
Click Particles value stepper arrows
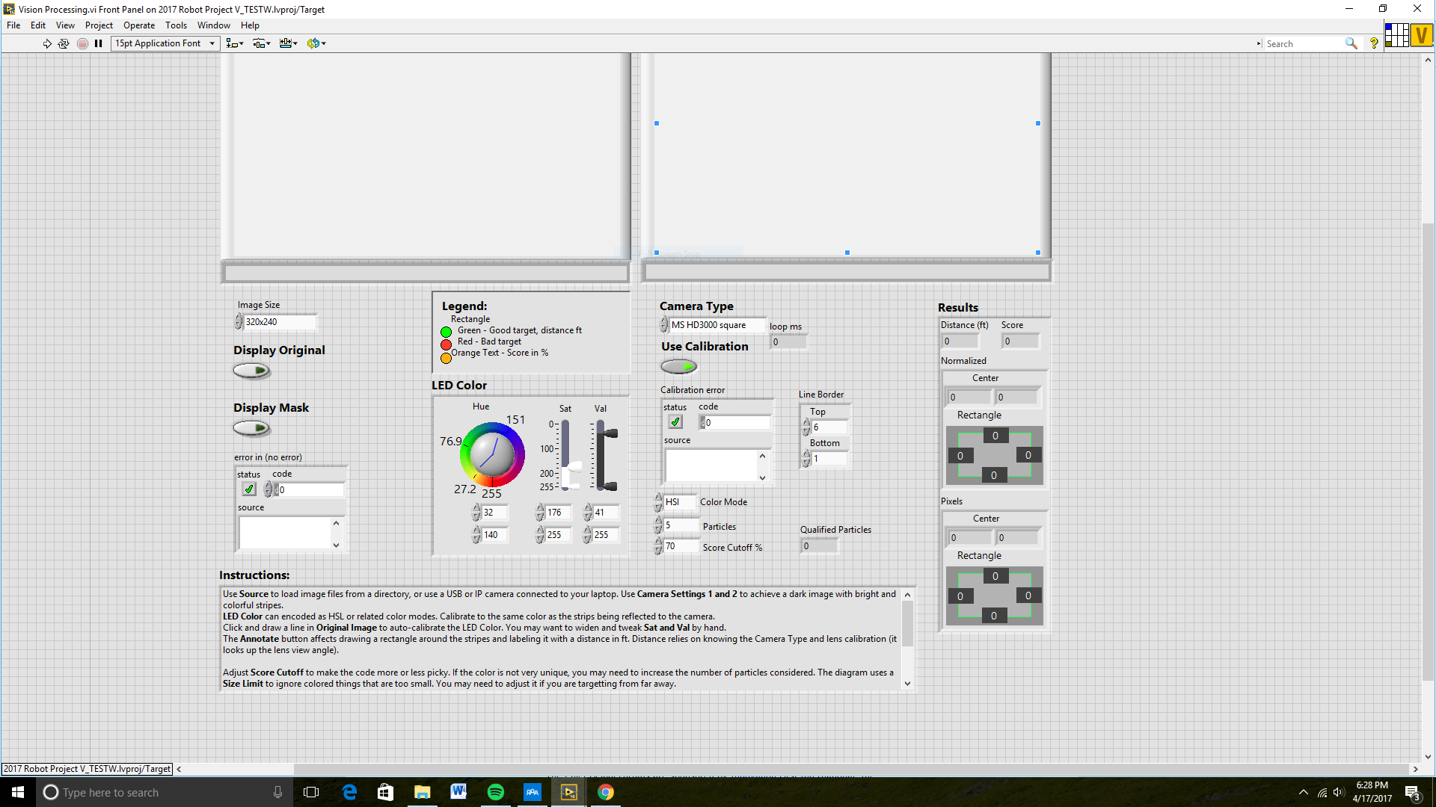(x=658, y=525)
